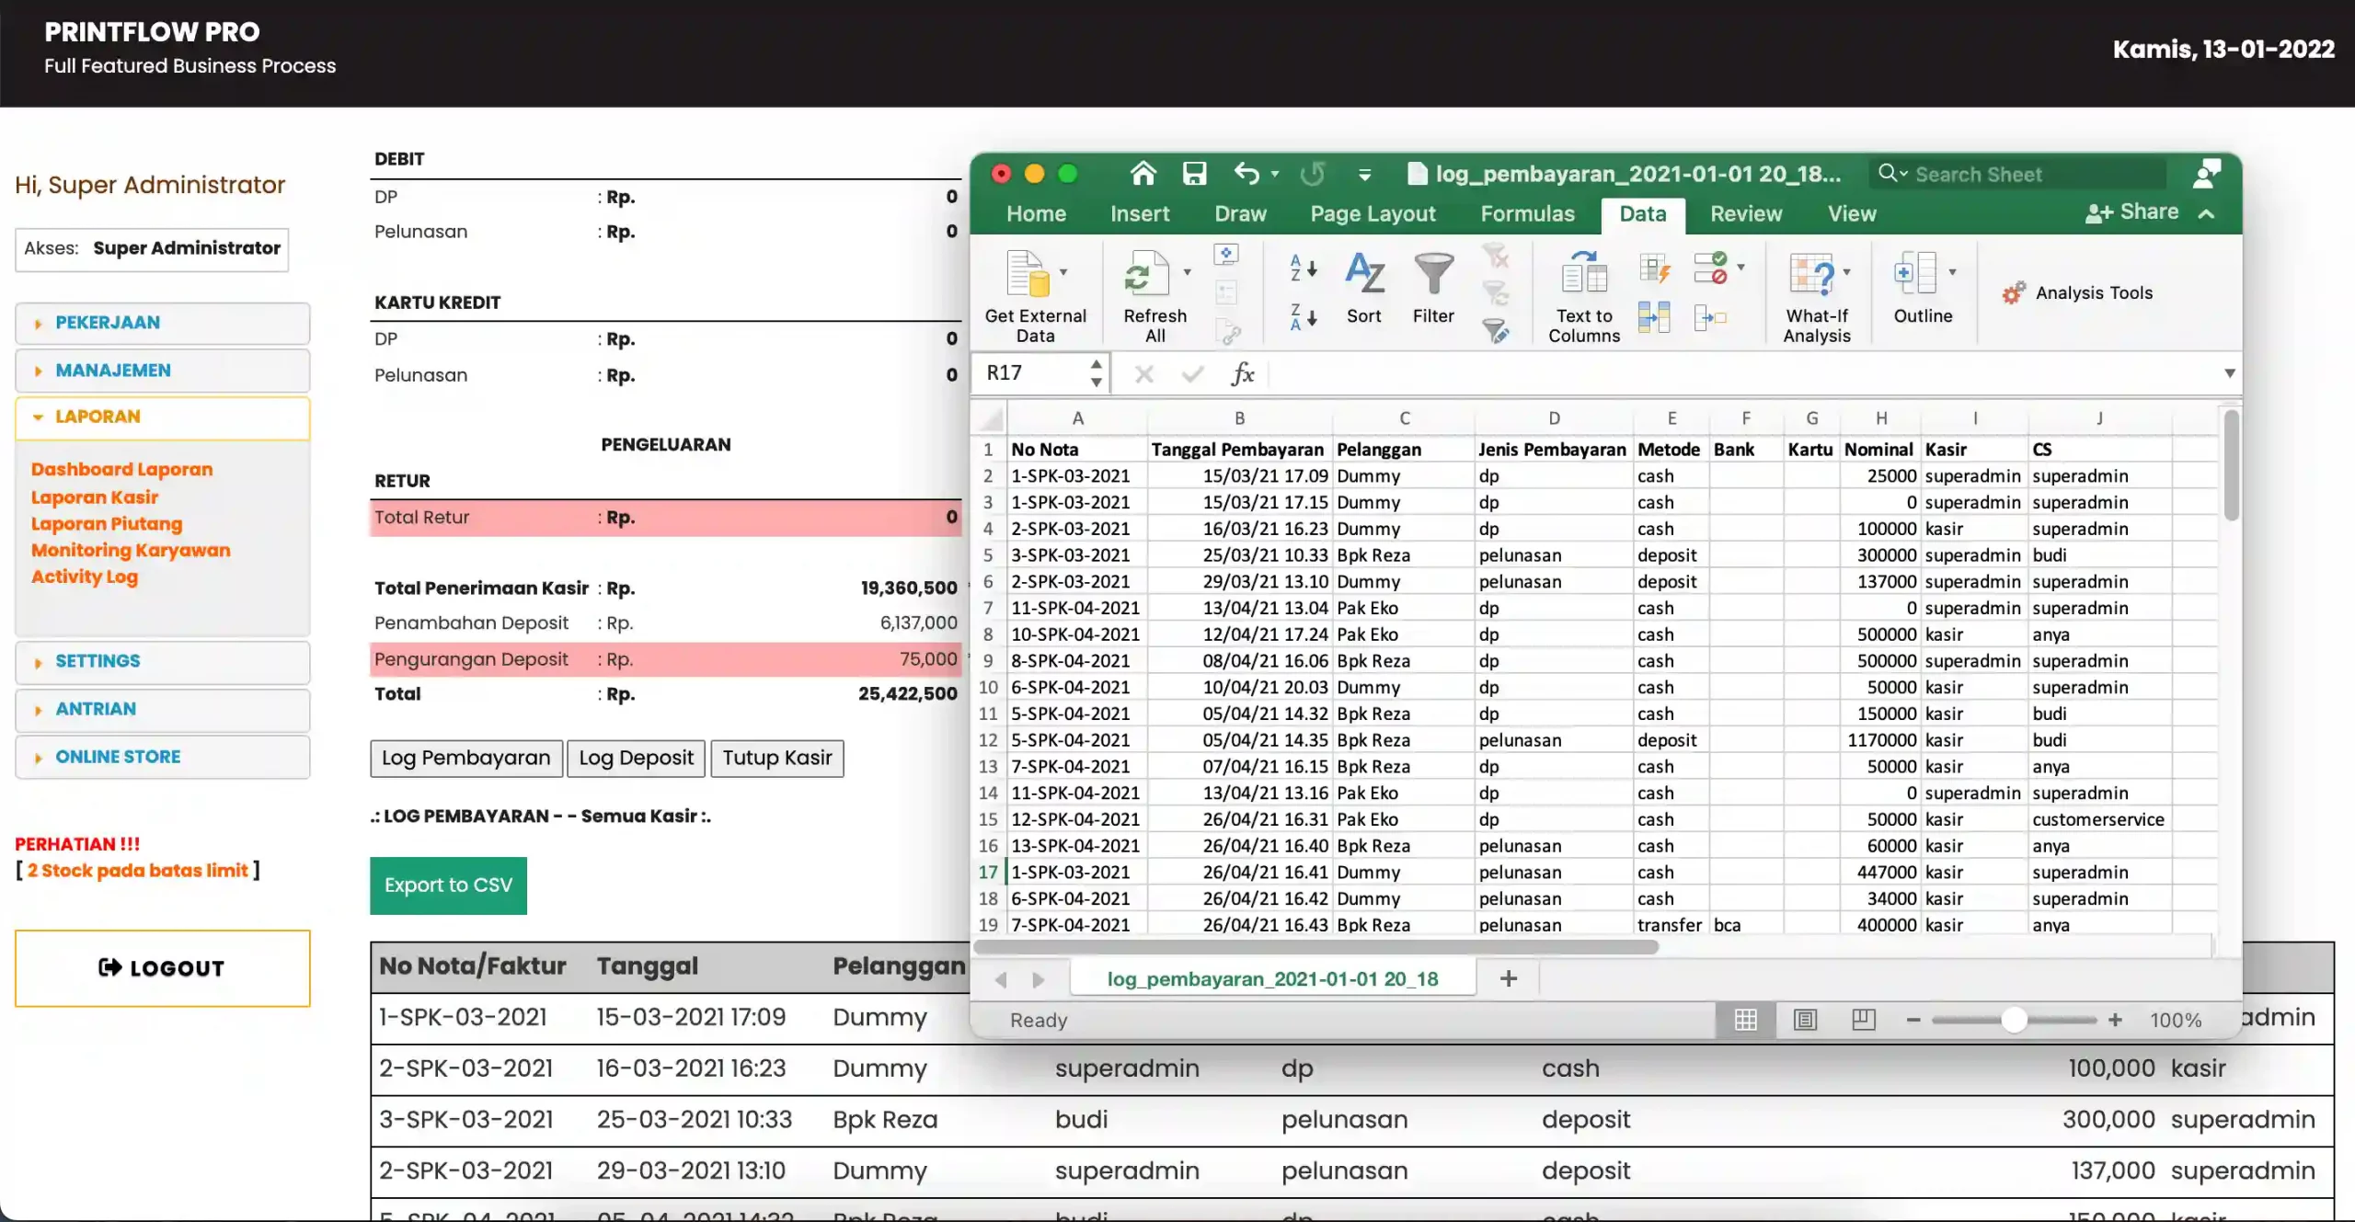Expand the ONLINE STORE menu section
Screen dimensions: 2355x1222
pyautogui.click(x=163, y=758)
